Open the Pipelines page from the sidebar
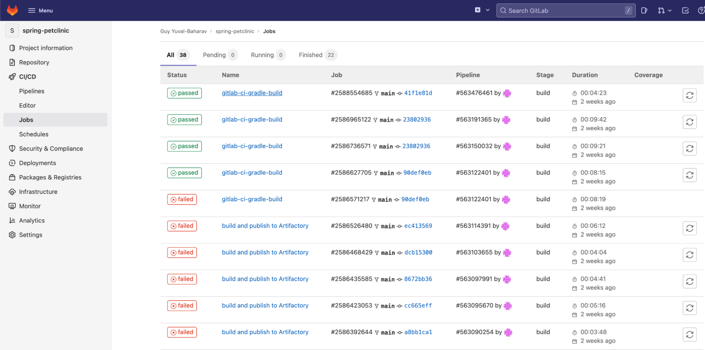 tap(32, 91)
